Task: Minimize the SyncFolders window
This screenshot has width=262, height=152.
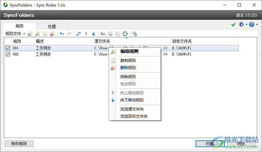Action: click(x=225, y=5)
